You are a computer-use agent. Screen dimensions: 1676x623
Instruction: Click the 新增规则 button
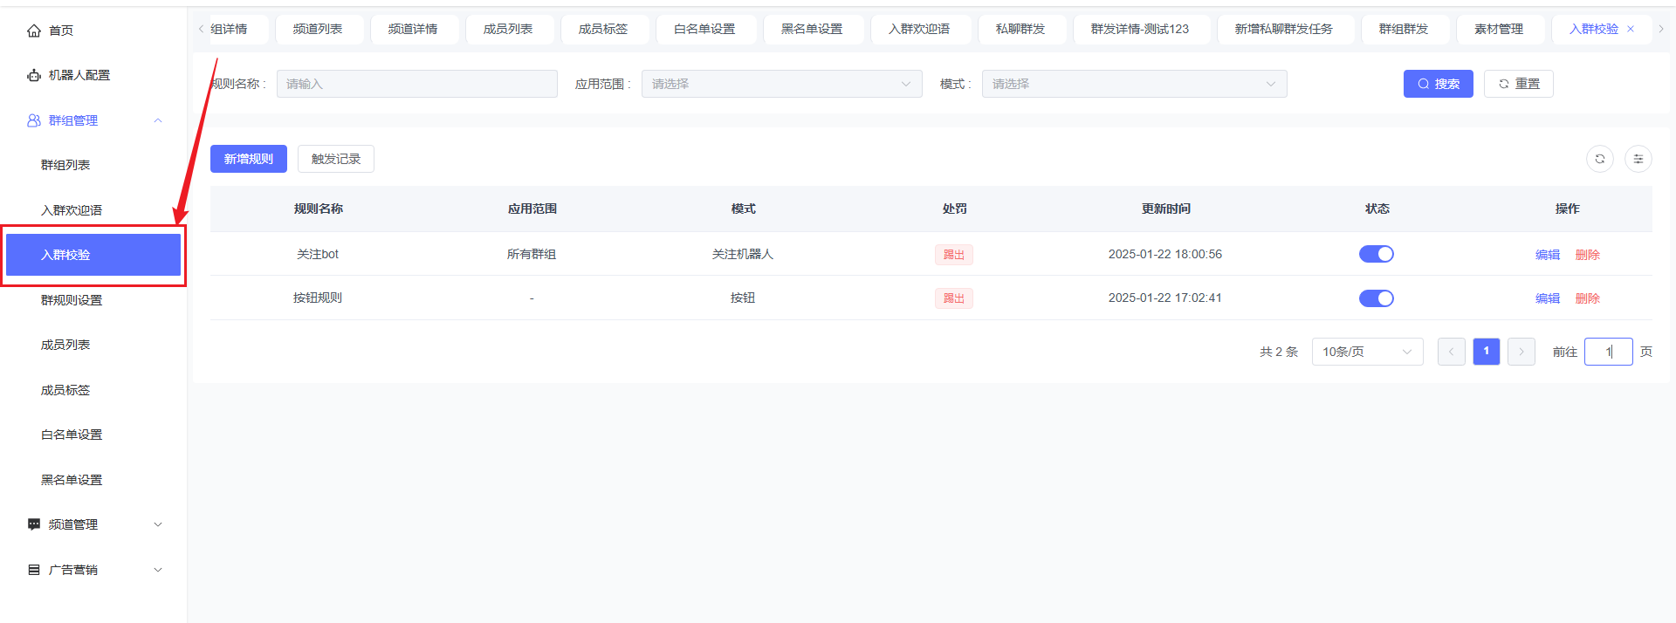248,159
